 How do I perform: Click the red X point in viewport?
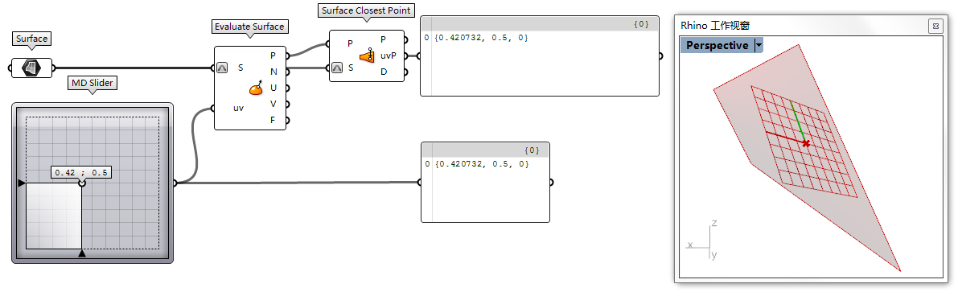point(806,143)
